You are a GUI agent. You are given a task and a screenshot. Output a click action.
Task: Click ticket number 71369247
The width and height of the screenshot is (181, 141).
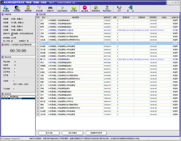(x=107, y=20)
